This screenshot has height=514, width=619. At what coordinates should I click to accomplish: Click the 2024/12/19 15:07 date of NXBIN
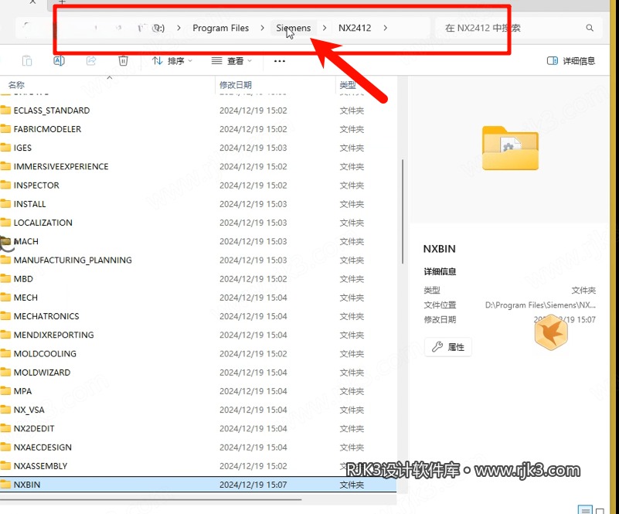point(253,485)
